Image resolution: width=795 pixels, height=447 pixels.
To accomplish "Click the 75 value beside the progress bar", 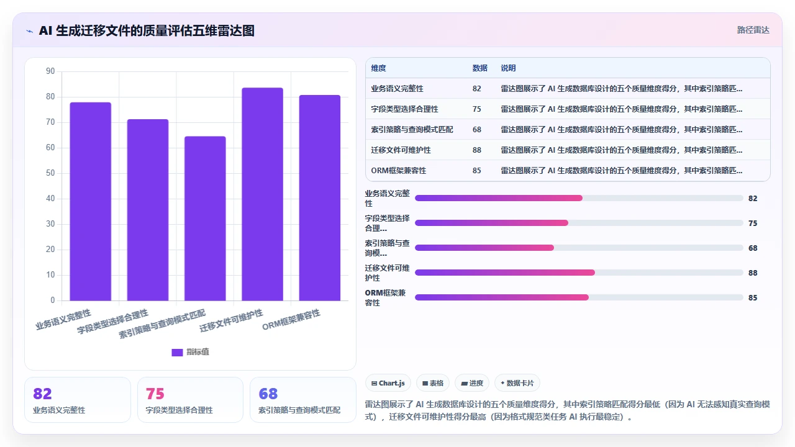I will pyautogui.click(x=753, y=223).
